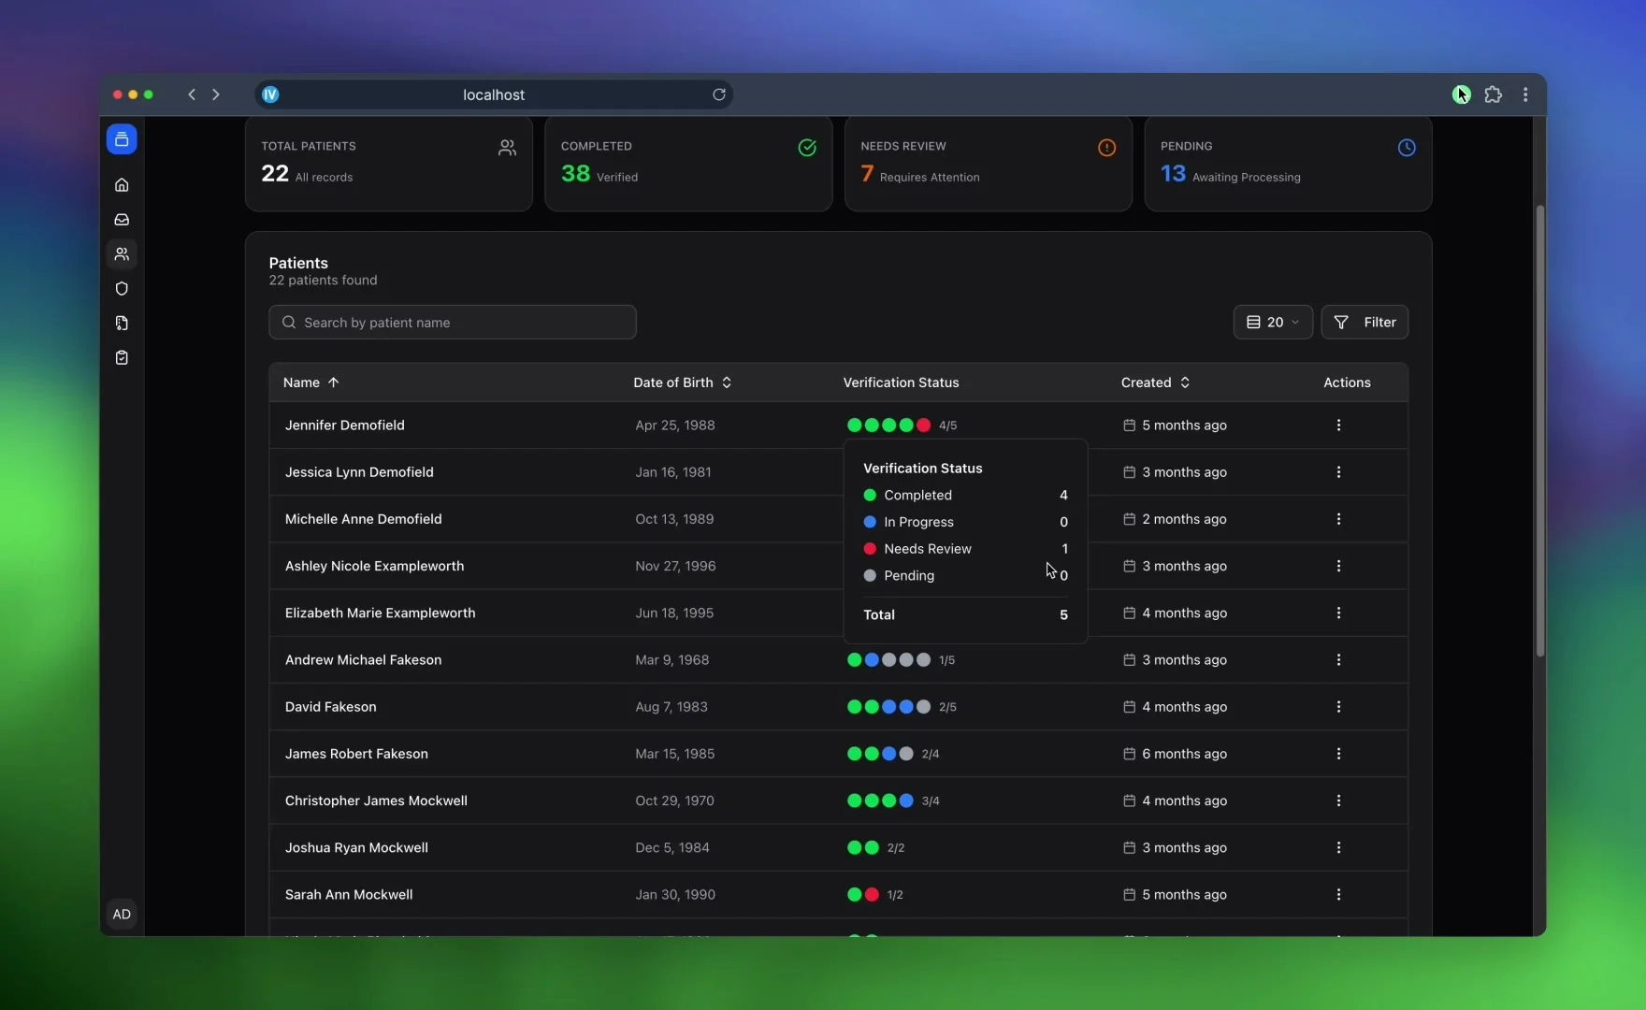Expand the 20 rows per page dropdown
The image size is (1646, 1010).
coord(1272,323)
